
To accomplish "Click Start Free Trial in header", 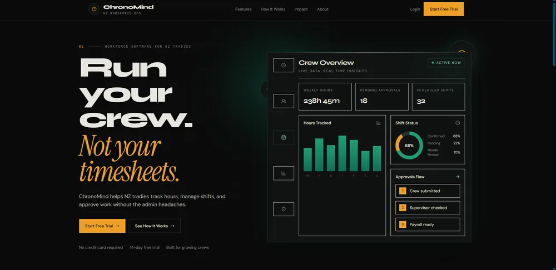I will [x=444, y=9].
